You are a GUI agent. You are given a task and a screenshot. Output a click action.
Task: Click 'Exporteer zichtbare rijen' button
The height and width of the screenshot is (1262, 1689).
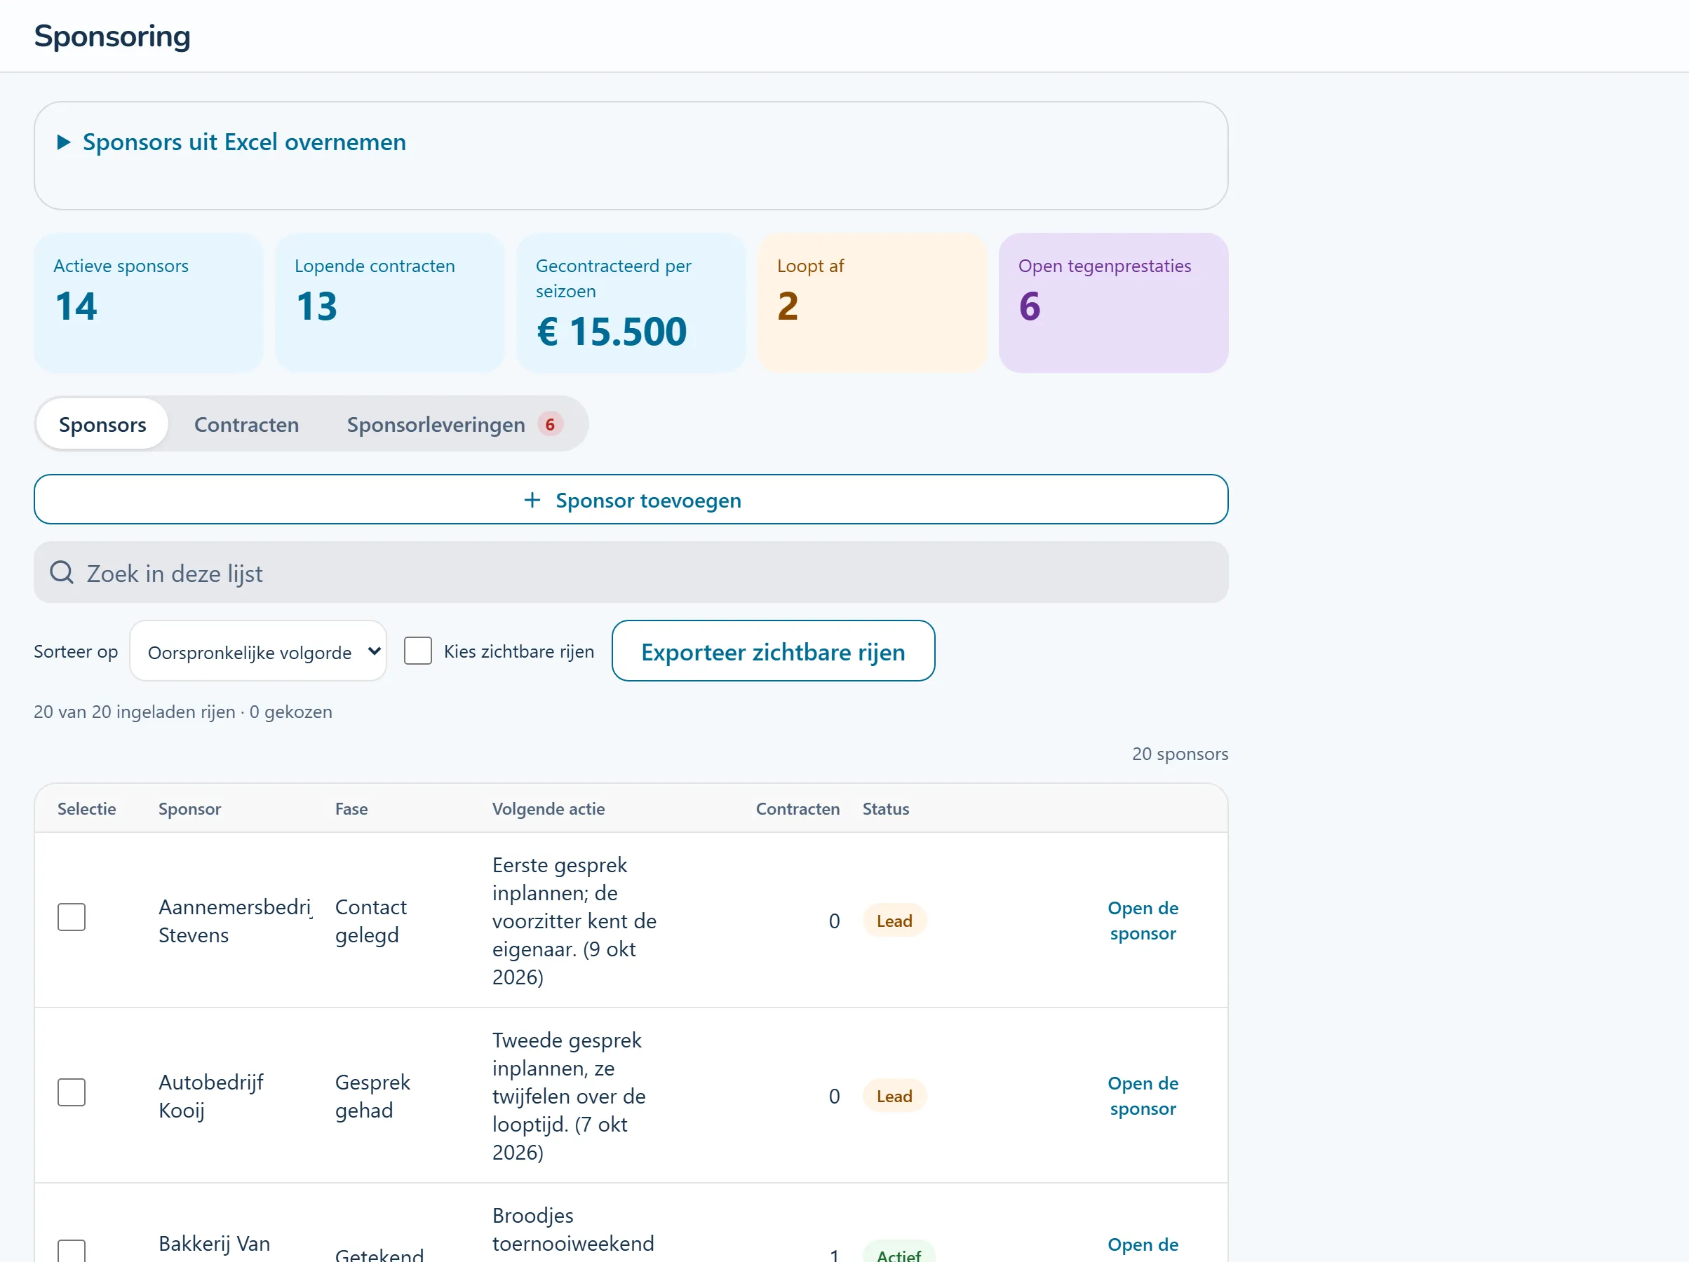coord(773,651)
